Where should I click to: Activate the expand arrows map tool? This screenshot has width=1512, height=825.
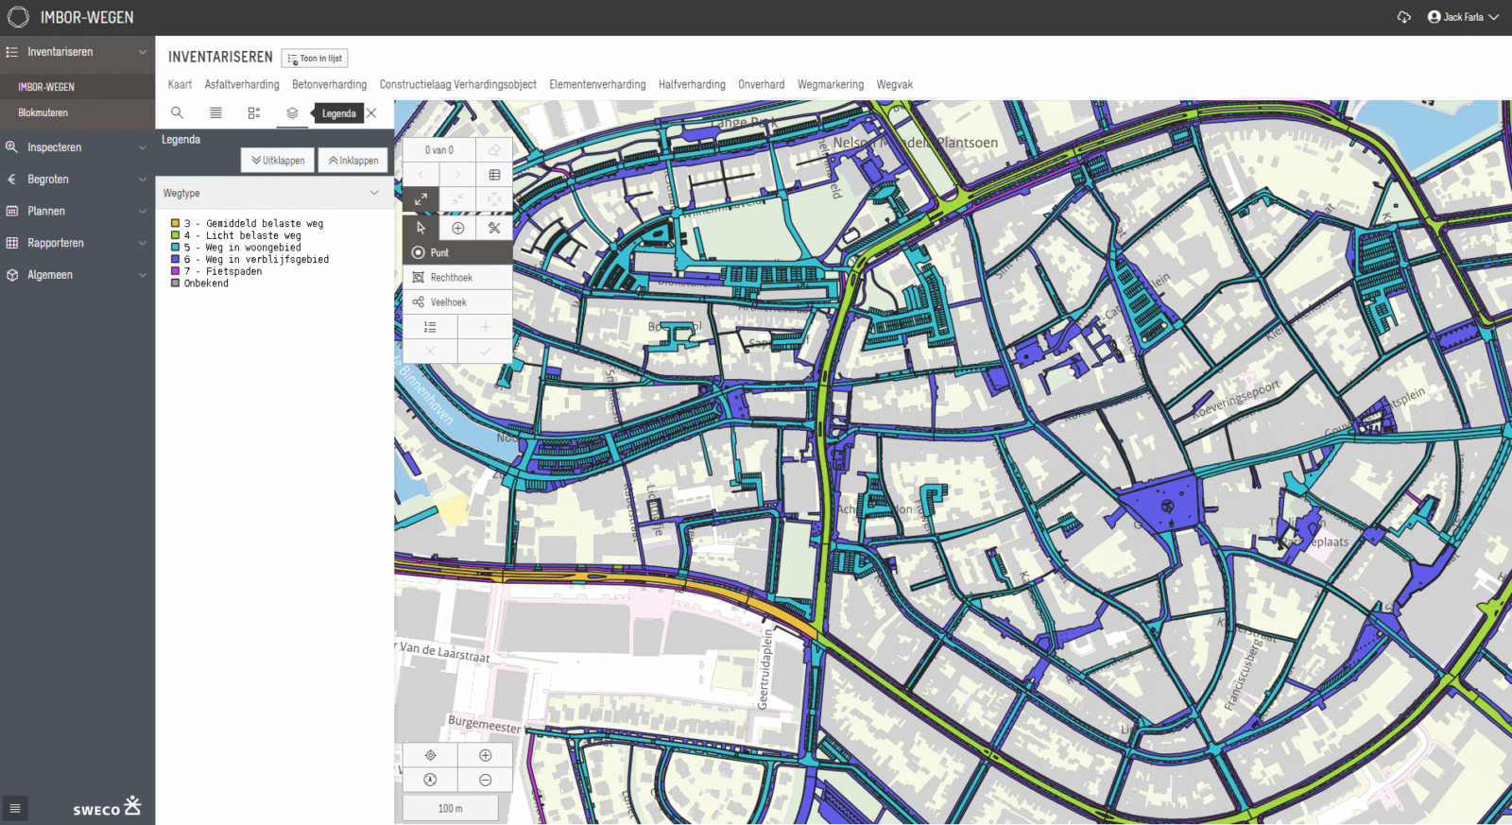421,199
